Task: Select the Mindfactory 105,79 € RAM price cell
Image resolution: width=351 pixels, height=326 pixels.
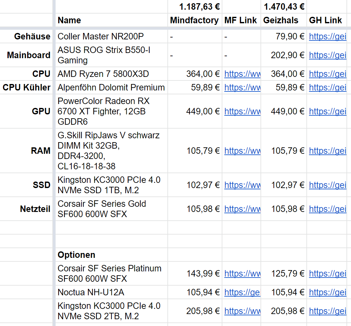Action: [195, 151]
